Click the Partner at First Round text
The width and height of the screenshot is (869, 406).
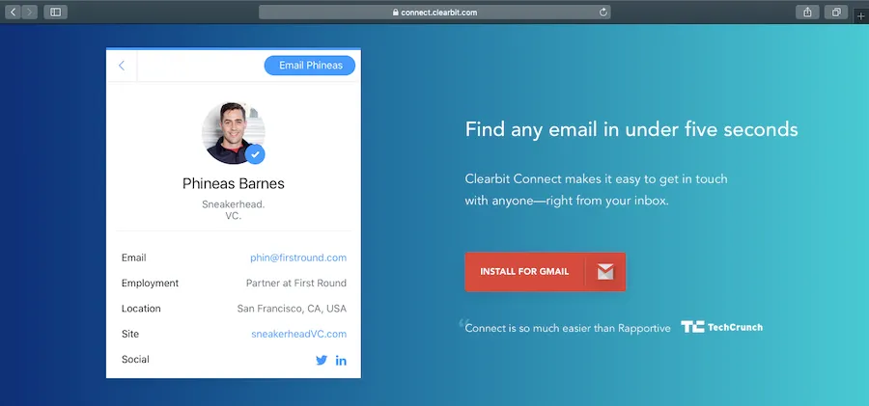click(x=296, y=283)
